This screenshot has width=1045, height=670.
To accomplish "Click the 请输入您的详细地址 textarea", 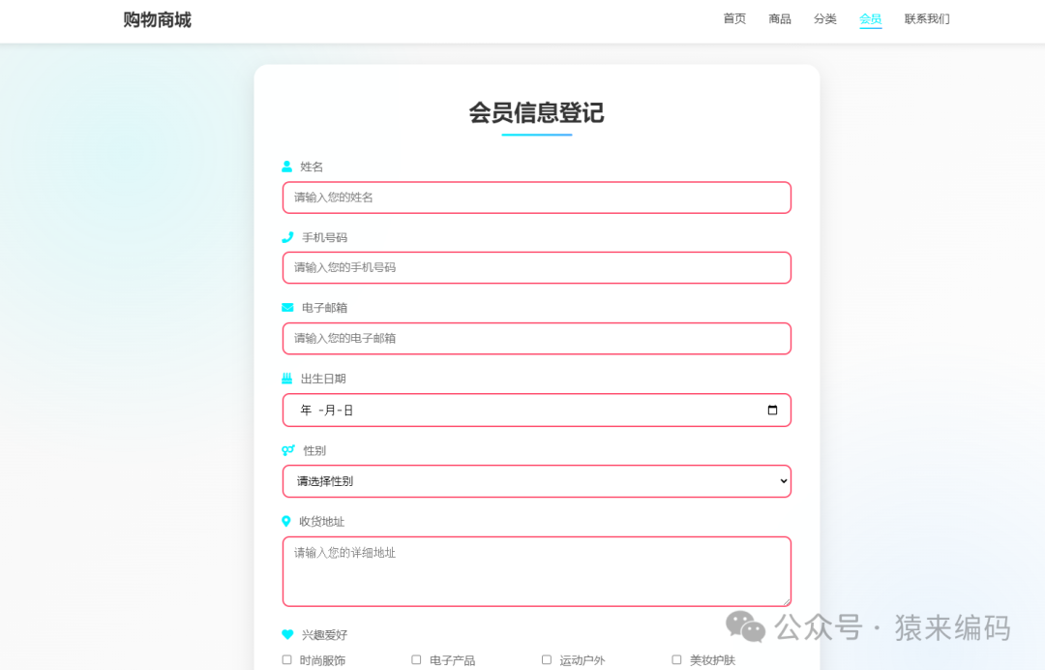I will pyautogui.click(x=536, y=571).
